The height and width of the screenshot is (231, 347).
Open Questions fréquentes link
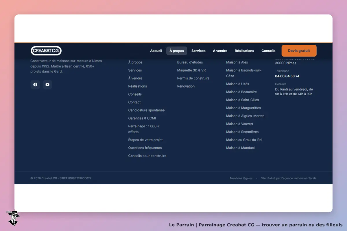pyautogui.click(x=145, y=148)
